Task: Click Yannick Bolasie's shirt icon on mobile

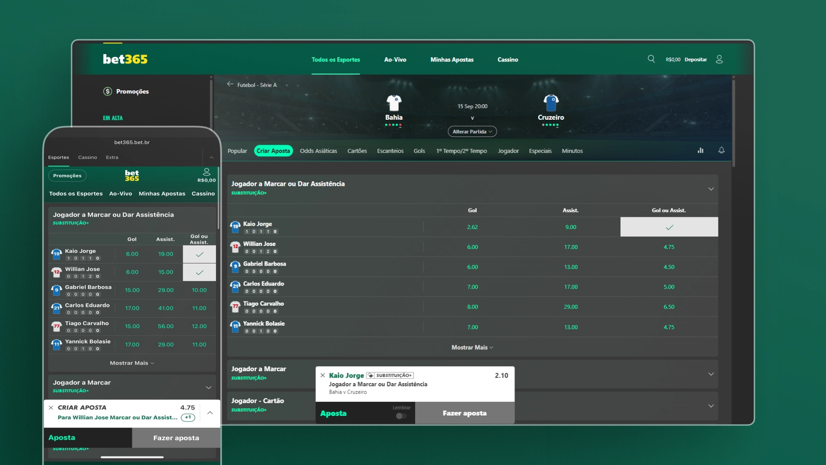Action: pyautogui.click(x=56, y=344)
